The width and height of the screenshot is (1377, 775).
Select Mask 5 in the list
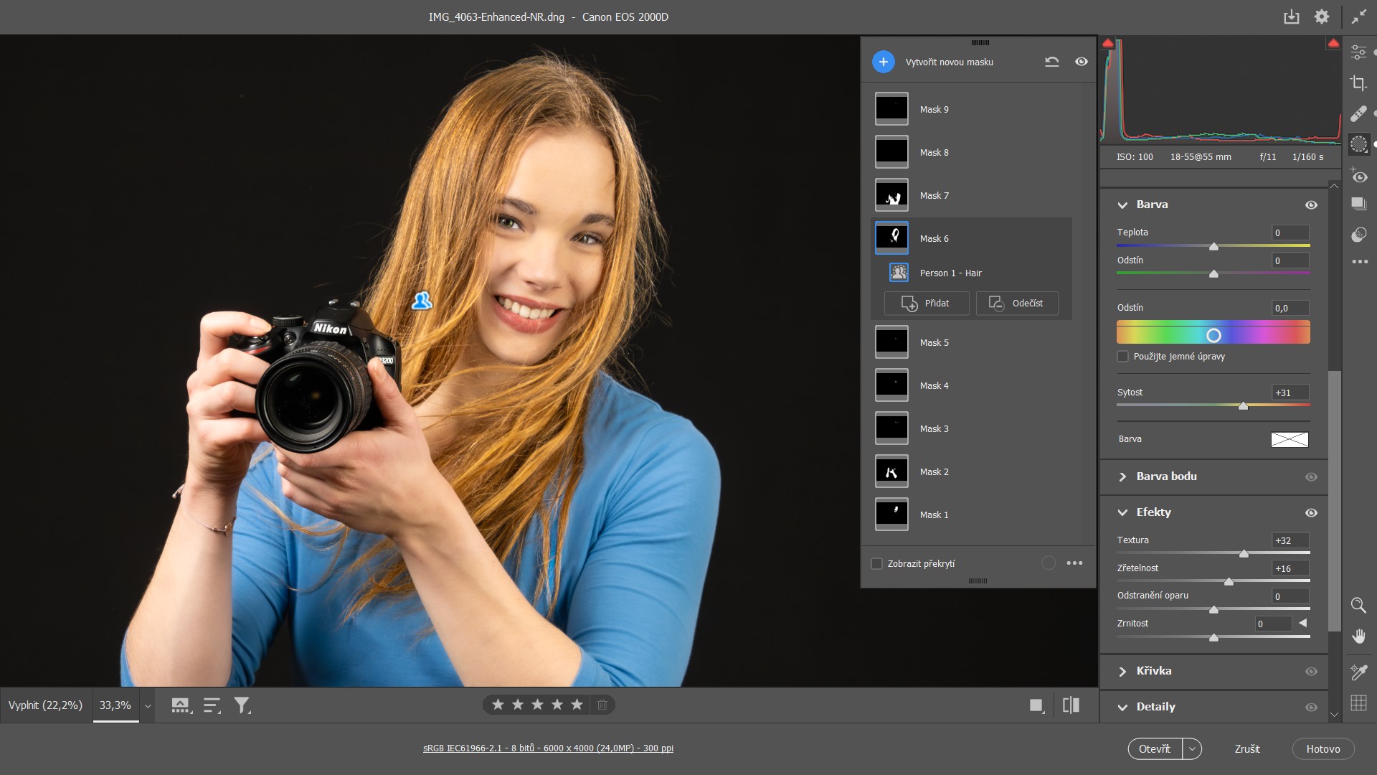(x=972, y=342)
